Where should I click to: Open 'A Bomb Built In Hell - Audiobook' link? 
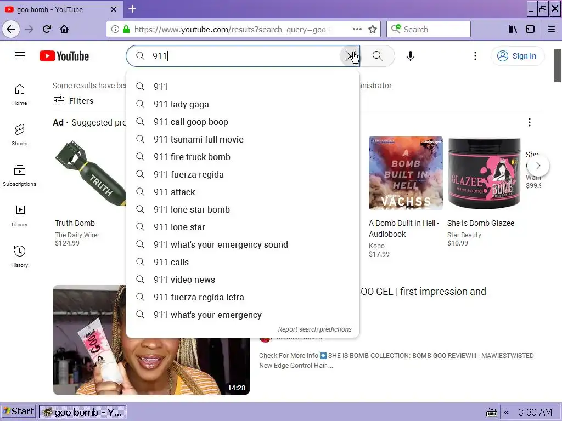point(404,229)
